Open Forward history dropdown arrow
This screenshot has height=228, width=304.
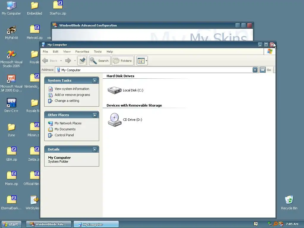tap(75, 61)
